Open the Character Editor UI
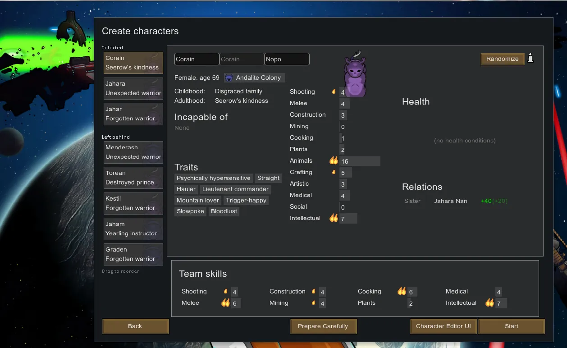 443,326
